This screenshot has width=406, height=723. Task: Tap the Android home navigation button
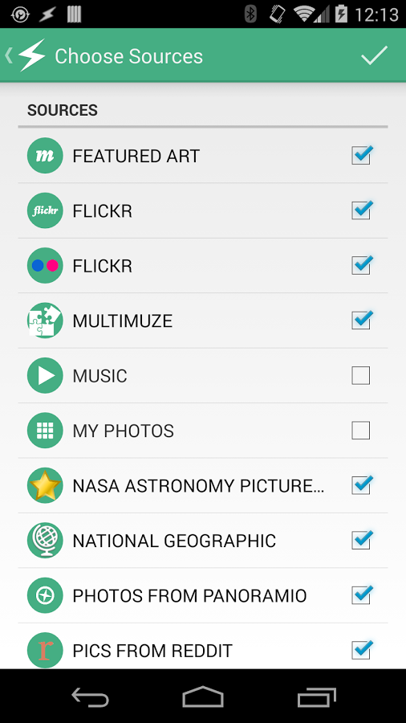click(203, 696)
